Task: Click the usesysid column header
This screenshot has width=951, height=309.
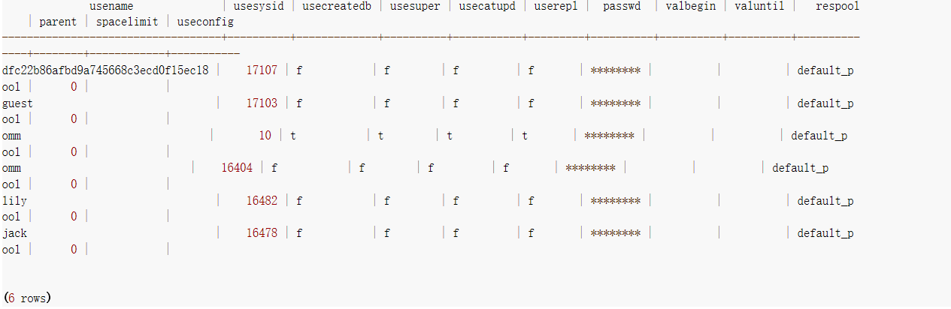Action: (258, 6)
